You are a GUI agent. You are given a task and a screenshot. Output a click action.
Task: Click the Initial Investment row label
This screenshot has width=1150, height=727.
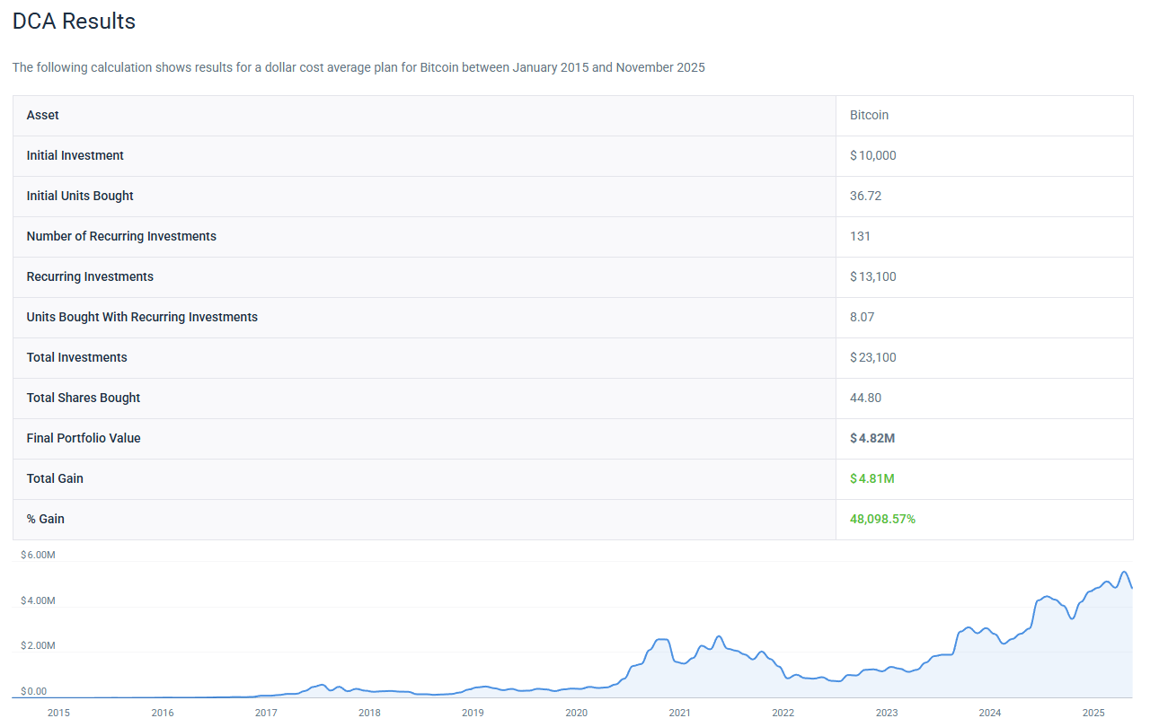(x=75, y=155)
